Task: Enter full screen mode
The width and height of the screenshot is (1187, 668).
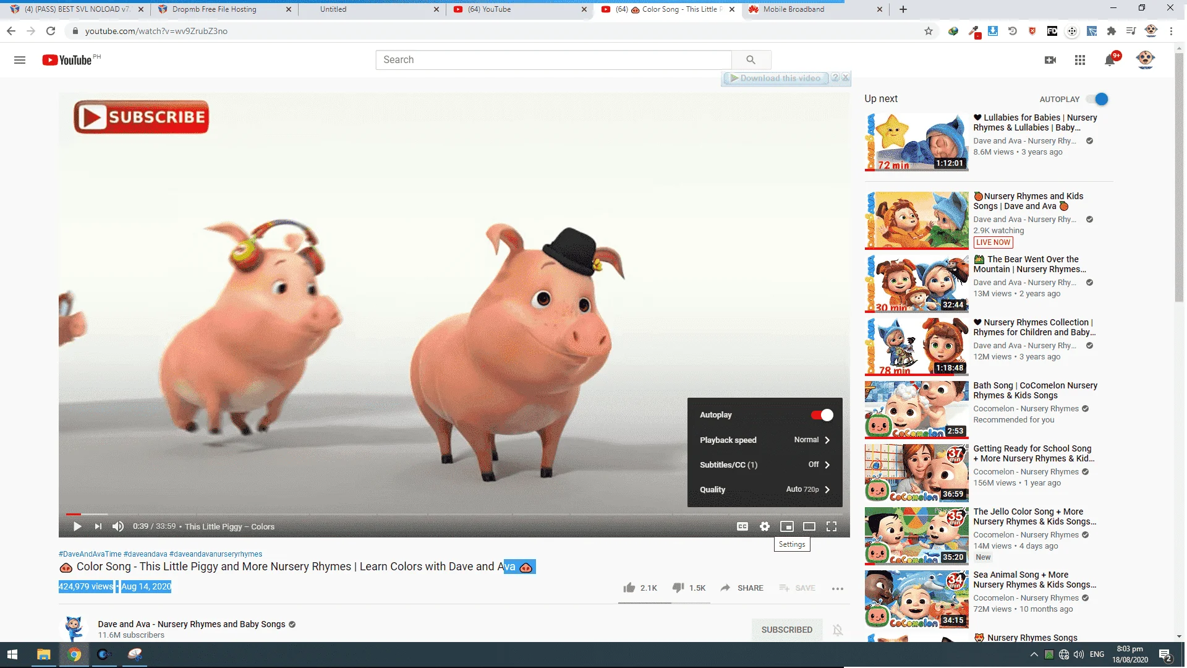Action: (x=832, y=526)
